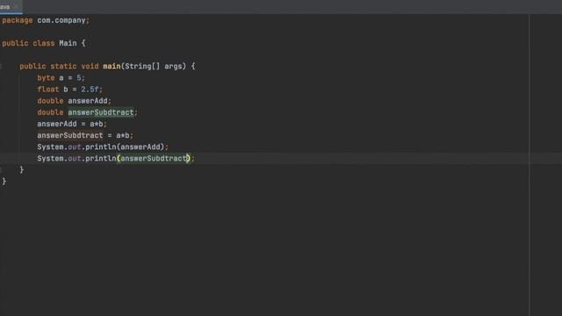The width and height of the screenshot is (562, 316).
Task: Select the partially visible .java file tab
Action: (11, 7)
